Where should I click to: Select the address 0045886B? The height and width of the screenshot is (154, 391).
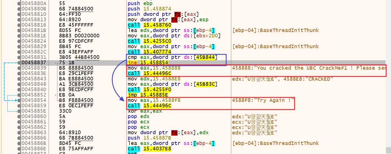34,143
